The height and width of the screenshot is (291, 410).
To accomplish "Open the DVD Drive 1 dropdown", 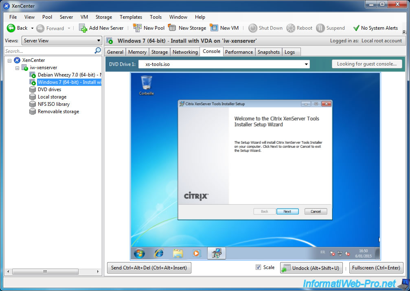I will coord(306,64).
